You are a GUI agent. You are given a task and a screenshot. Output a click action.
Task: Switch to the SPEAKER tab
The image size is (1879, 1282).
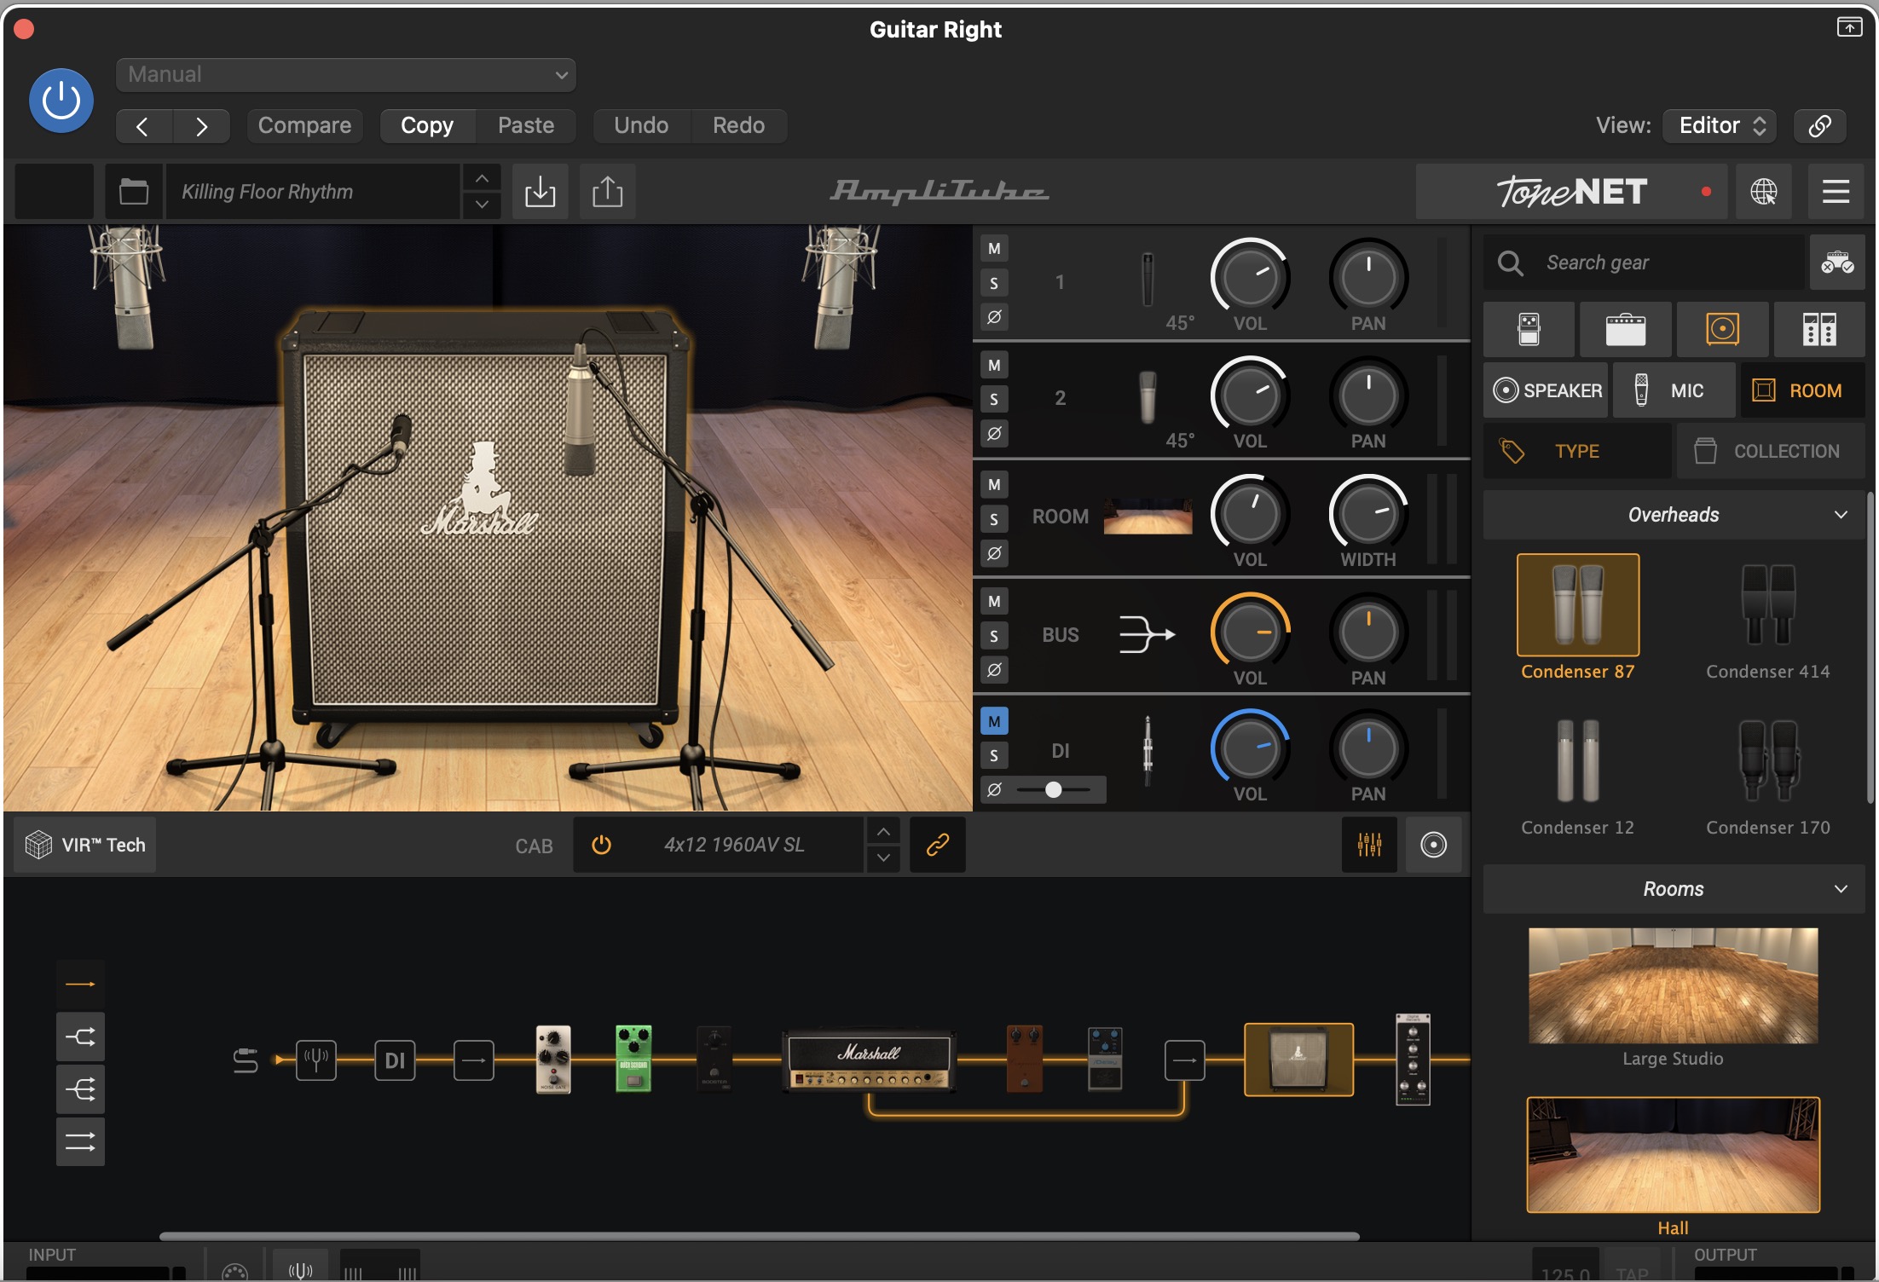click(1547, 390)
